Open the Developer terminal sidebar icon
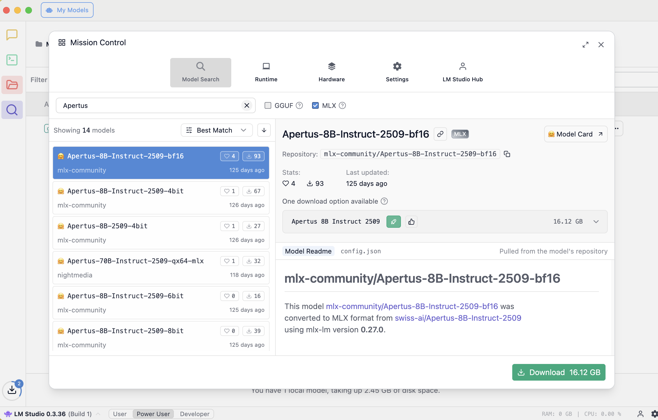 click(x=12, y=60)
